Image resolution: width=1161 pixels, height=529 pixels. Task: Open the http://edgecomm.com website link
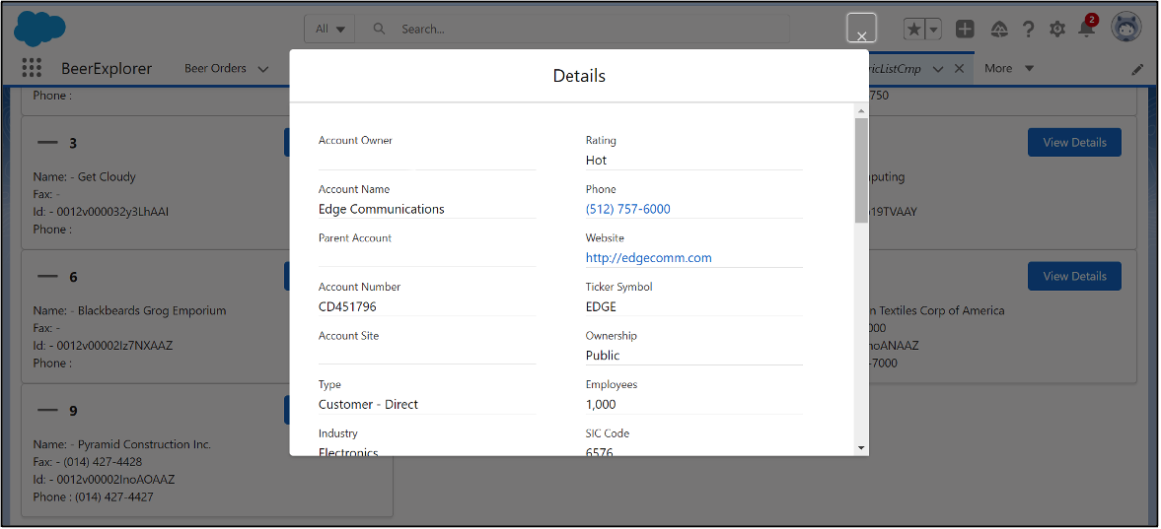click(649, 258)
